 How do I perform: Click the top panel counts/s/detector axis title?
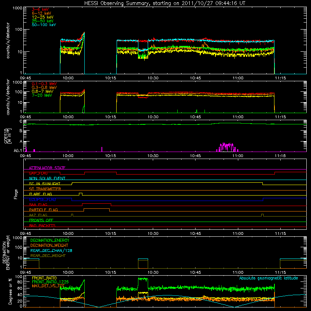[x=8, y=40]
